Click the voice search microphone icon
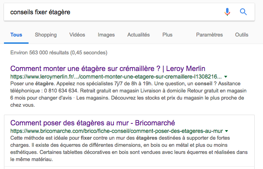This screenshot has width=263, height=169. [x=227, y=12]
